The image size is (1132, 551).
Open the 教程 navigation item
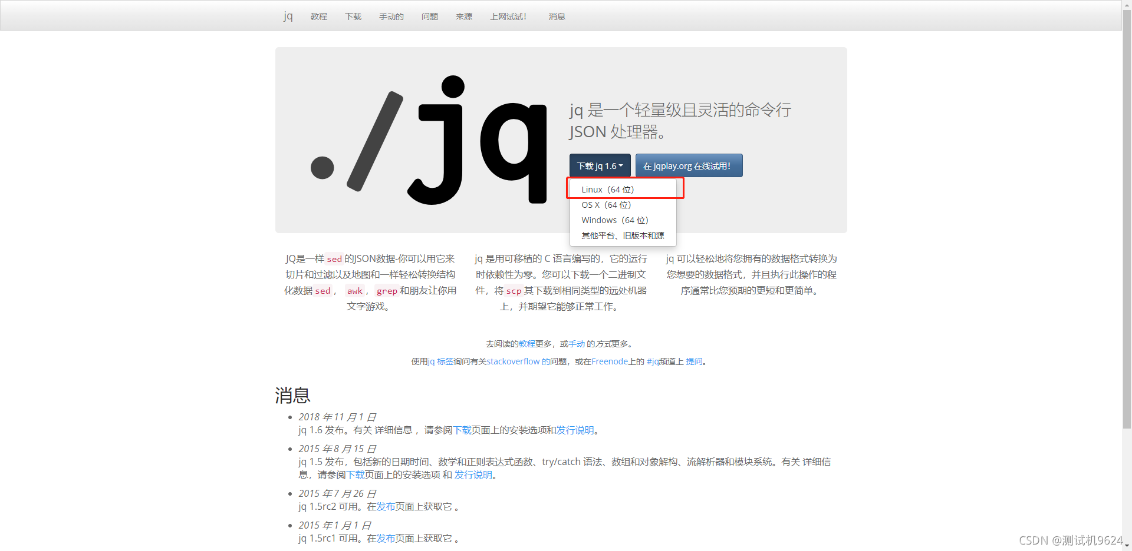click(x=319, y=16)
